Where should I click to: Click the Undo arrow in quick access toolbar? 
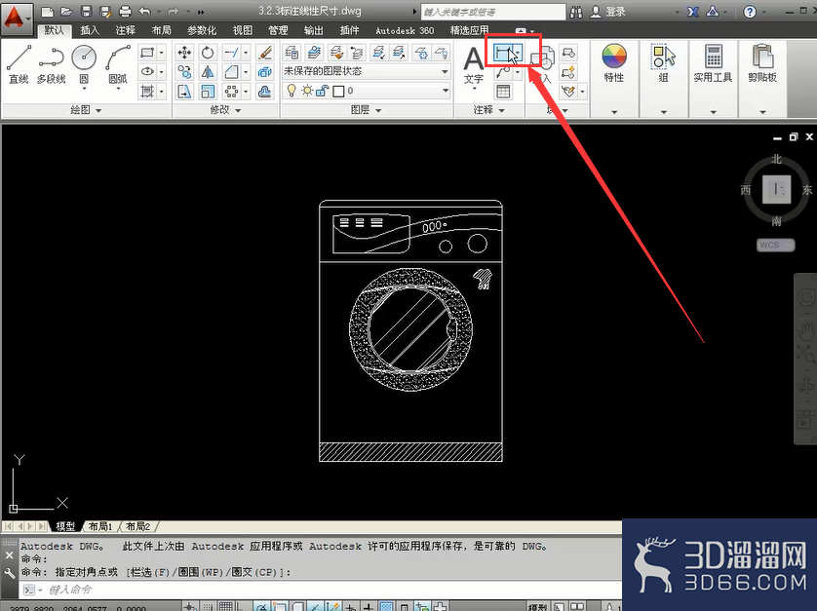point(145,11)
